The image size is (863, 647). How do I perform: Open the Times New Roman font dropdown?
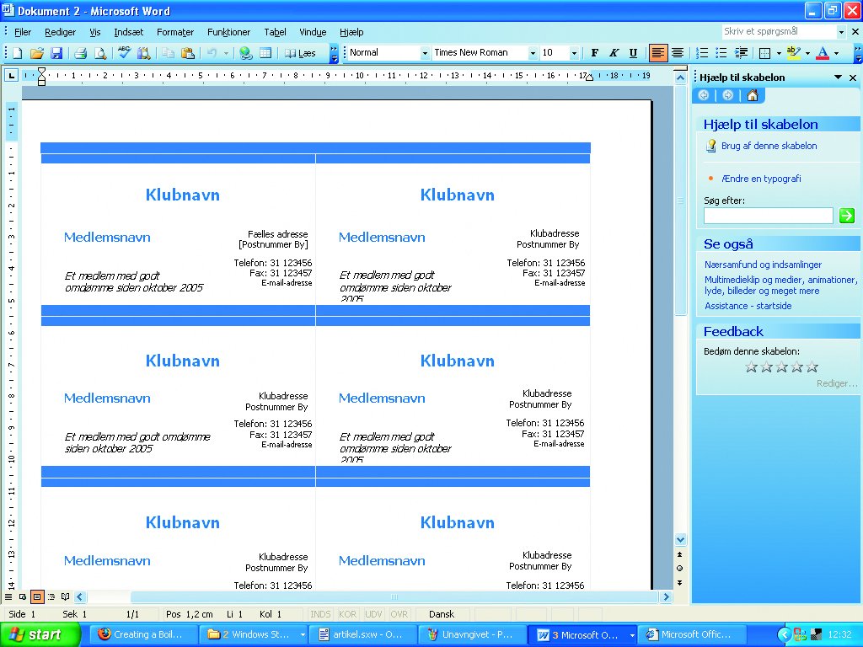coord(533,53)
